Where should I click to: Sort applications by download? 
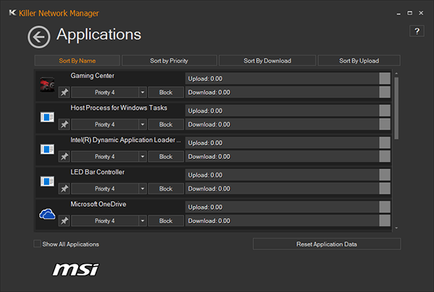267,60
